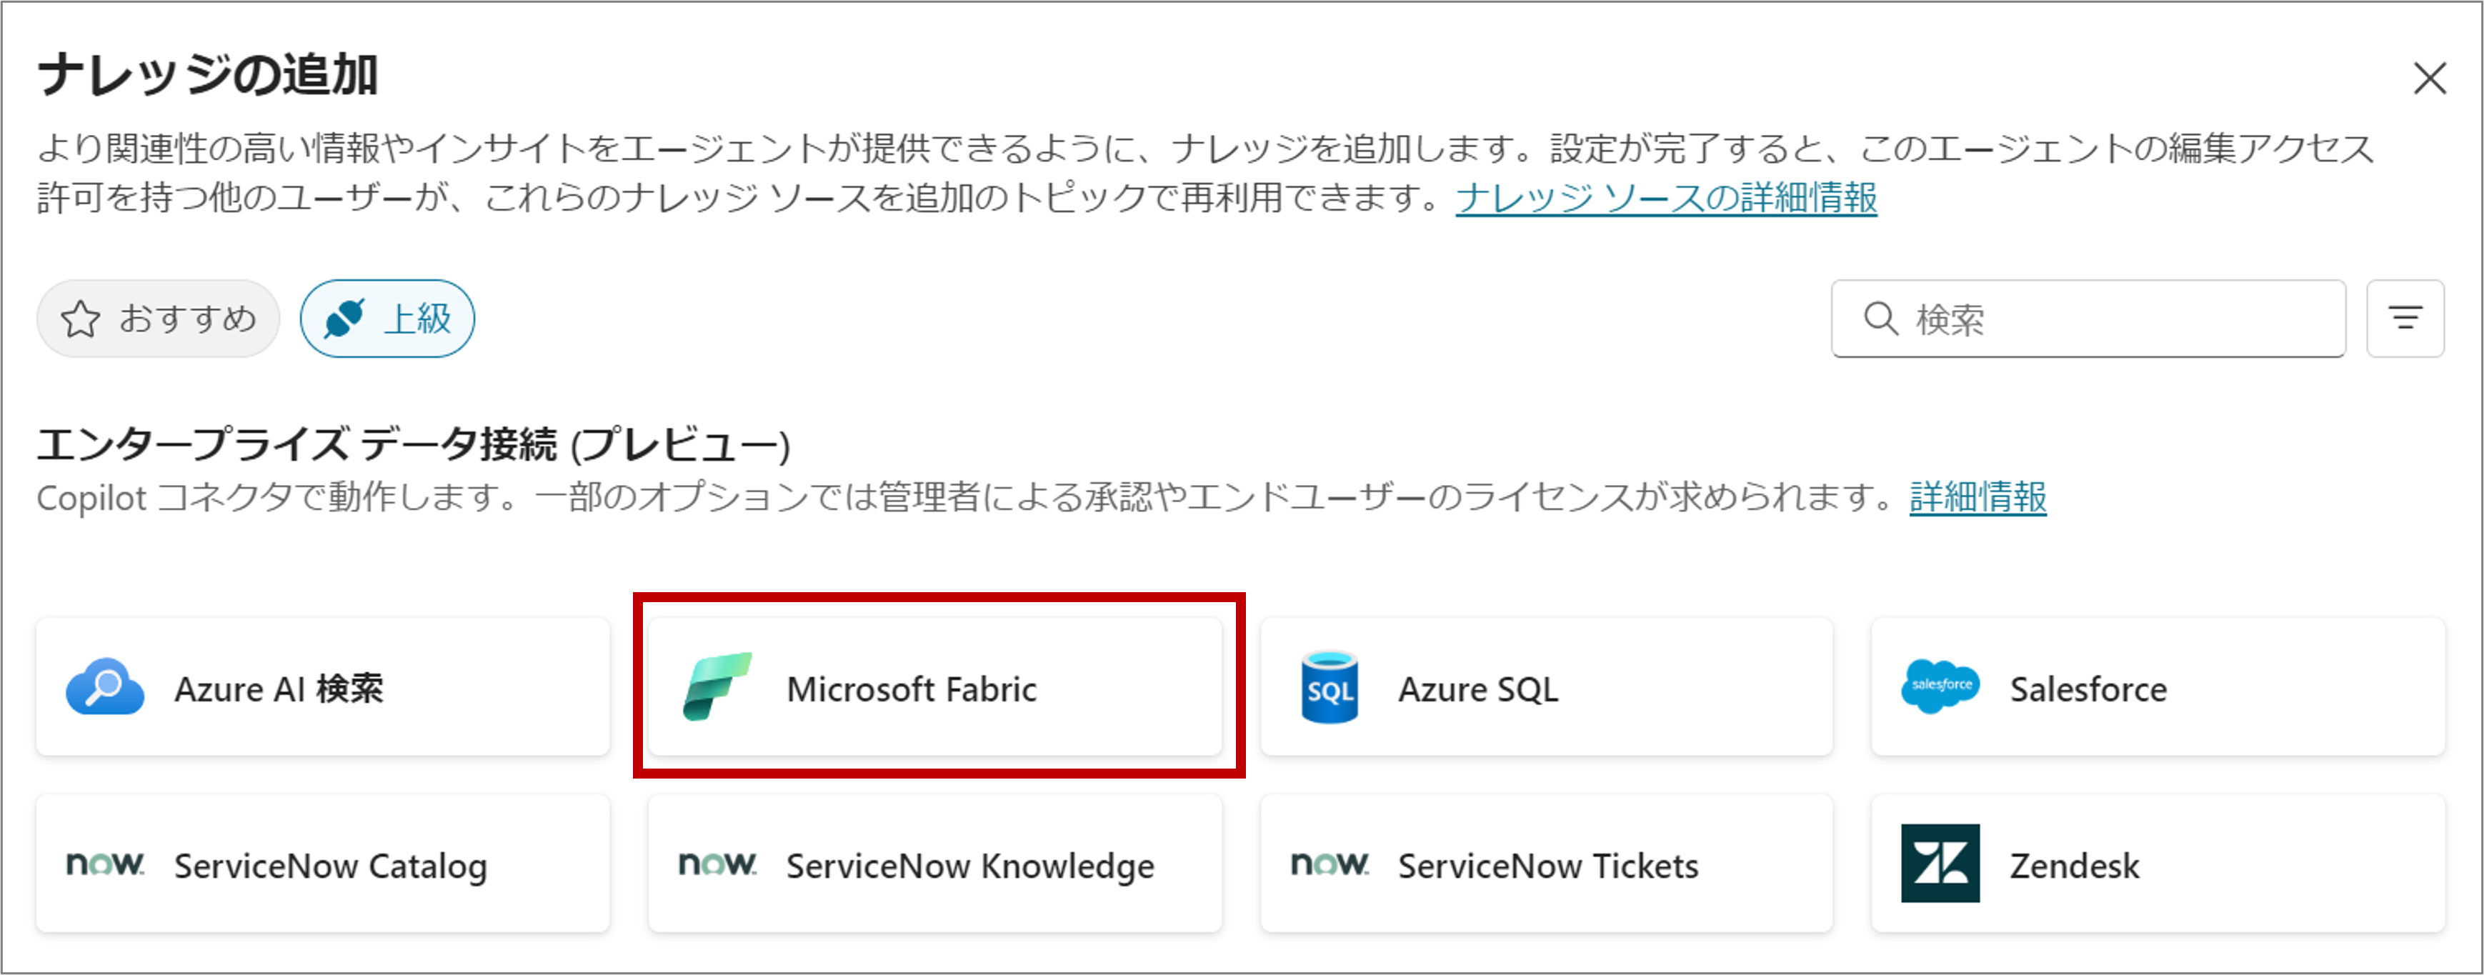Switch to the おすすめ tab
The height and width of the screenshot is (975, 2484).
point(158,319)
